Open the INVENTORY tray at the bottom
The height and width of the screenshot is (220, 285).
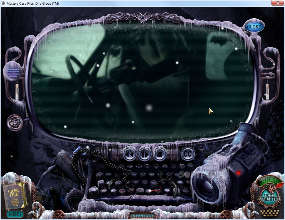pyautogui.click(x=143, y=216)
